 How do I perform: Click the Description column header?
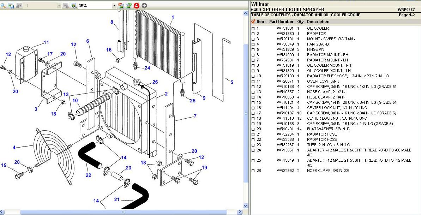pos(318,22)
